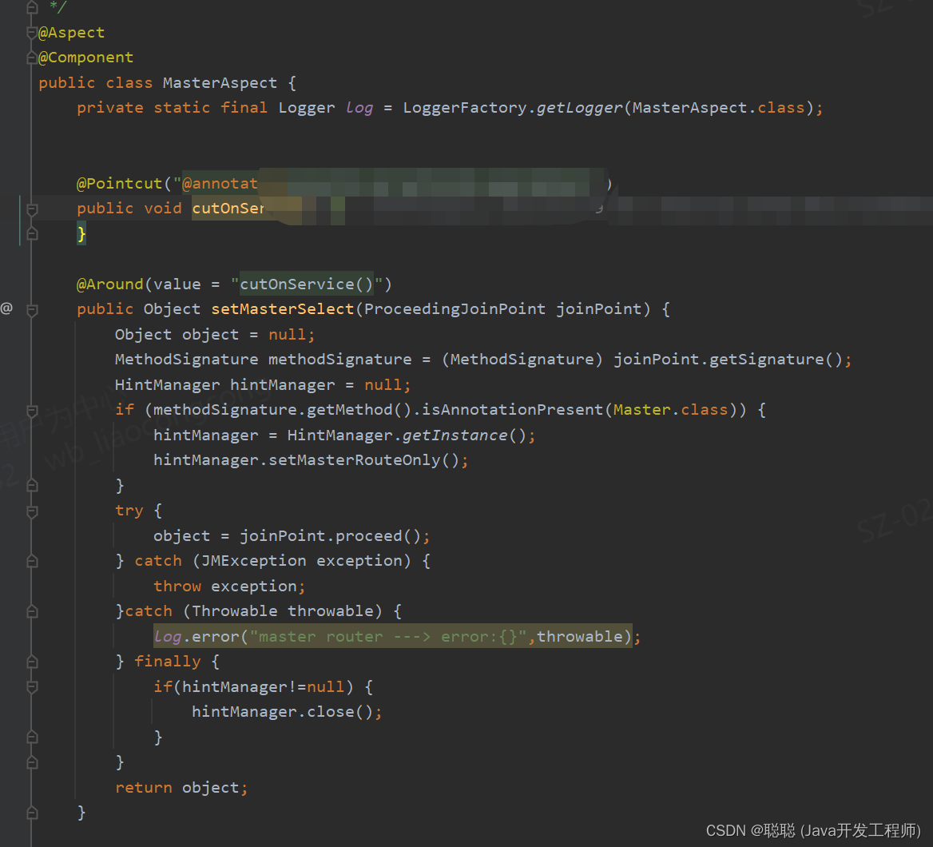Click the methodSignature variable in its declaration
The image size is (933, 847).
coord(339,360)
